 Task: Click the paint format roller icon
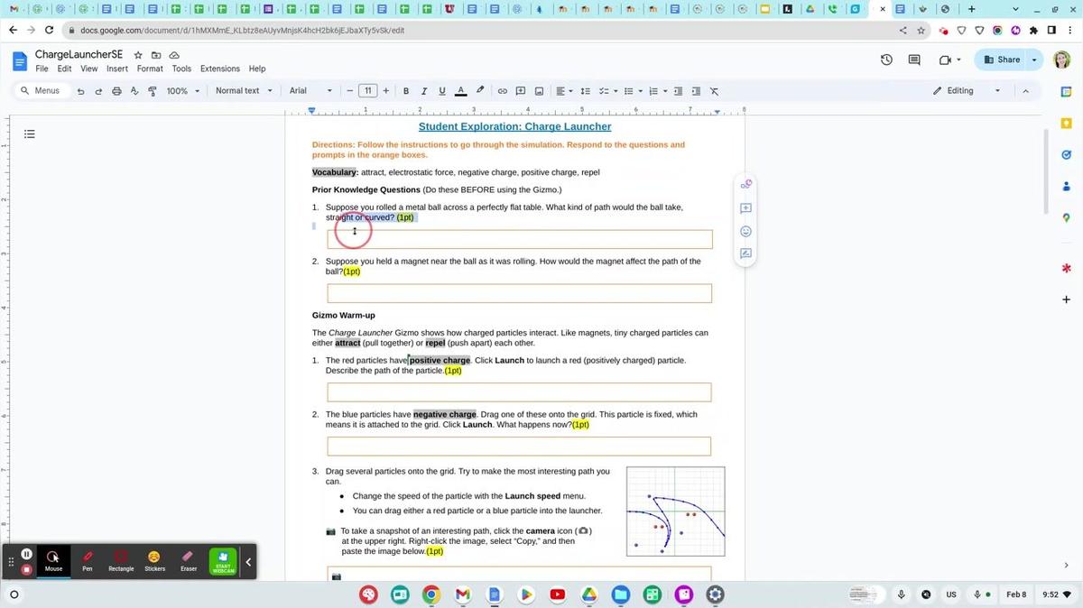point(152,91)
